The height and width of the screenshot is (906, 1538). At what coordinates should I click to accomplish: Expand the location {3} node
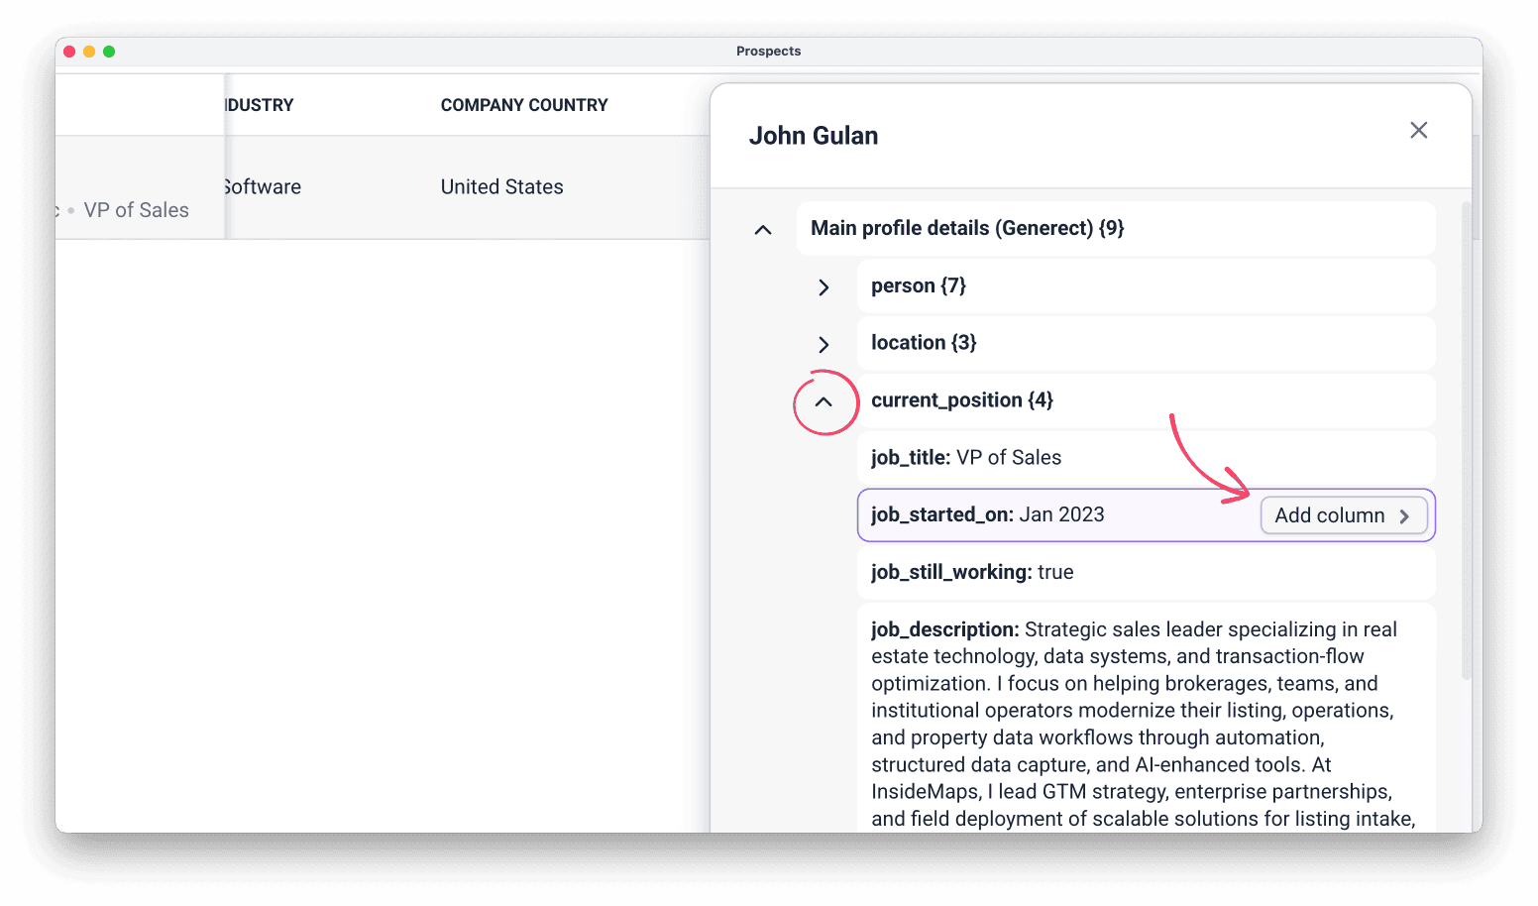tap(824, 344)
